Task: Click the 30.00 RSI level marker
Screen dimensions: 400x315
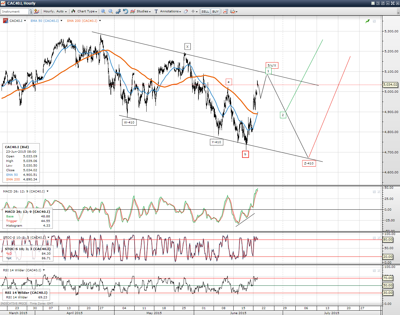Action: [x=388, y=293]
